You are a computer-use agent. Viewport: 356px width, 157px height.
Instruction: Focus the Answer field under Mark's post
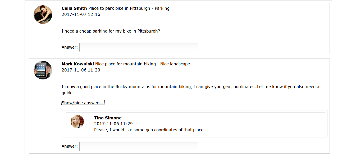139,146
